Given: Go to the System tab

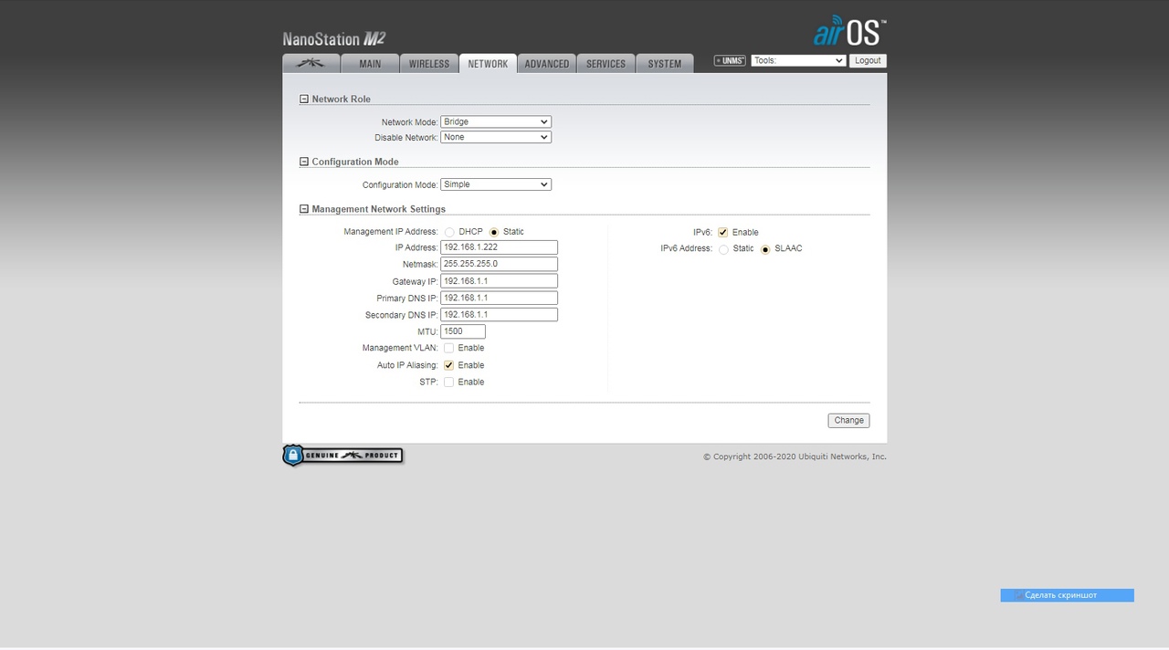Looking at the screenshot, I should (664, 64).
